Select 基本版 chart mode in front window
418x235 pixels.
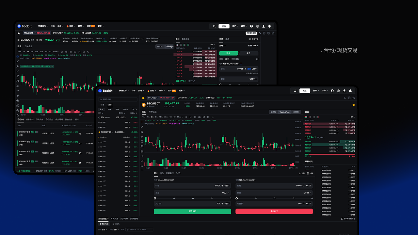(x=273, y=112)
